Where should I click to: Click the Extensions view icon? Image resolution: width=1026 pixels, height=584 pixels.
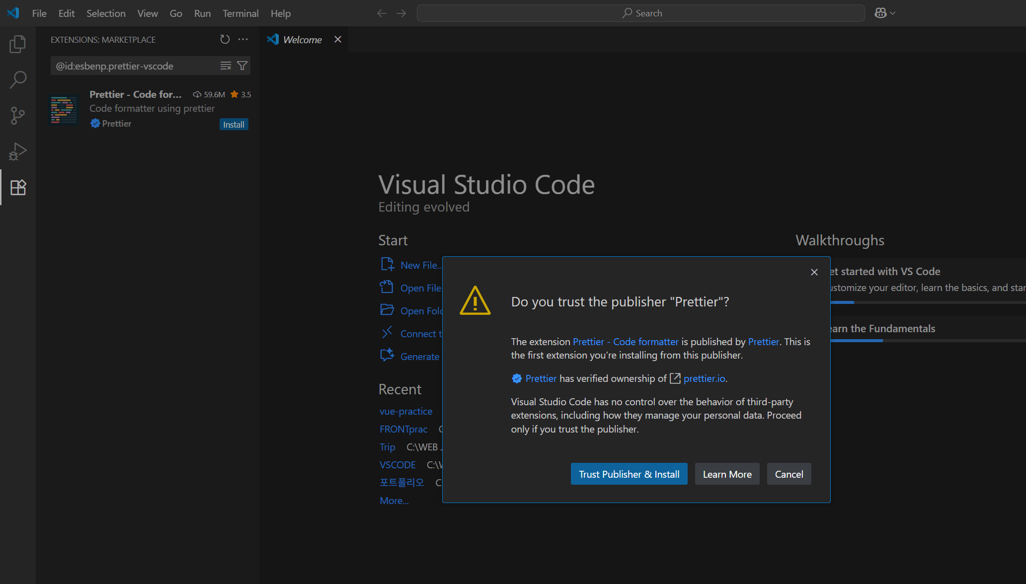[18, 187]
